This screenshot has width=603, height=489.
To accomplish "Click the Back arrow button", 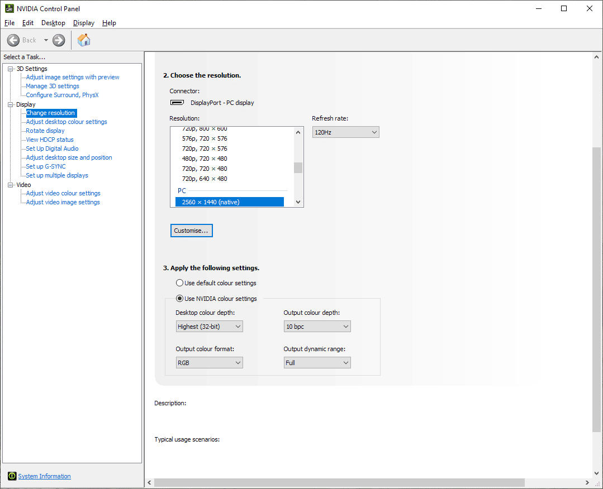I will 13,40.
